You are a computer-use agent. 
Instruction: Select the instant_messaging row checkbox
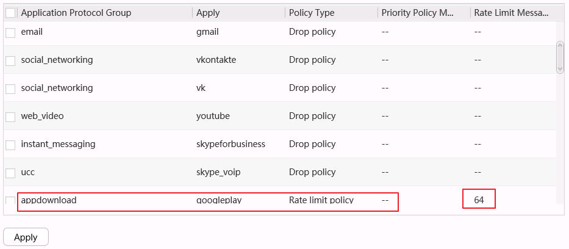tap(10, 145)
